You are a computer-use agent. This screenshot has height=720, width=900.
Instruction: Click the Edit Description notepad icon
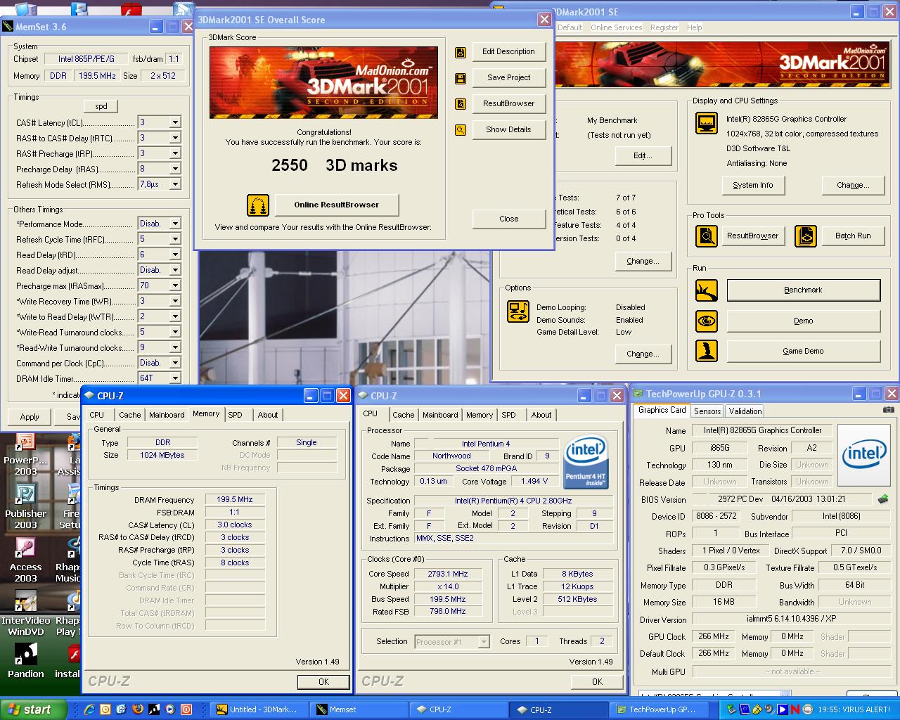461,52
